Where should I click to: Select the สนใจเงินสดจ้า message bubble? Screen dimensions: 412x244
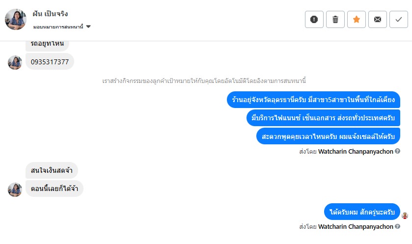52,171
